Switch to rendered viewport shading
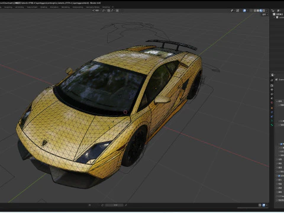Image resolution: width=284 pixels, height=213 pixels. tap(264, 11)
